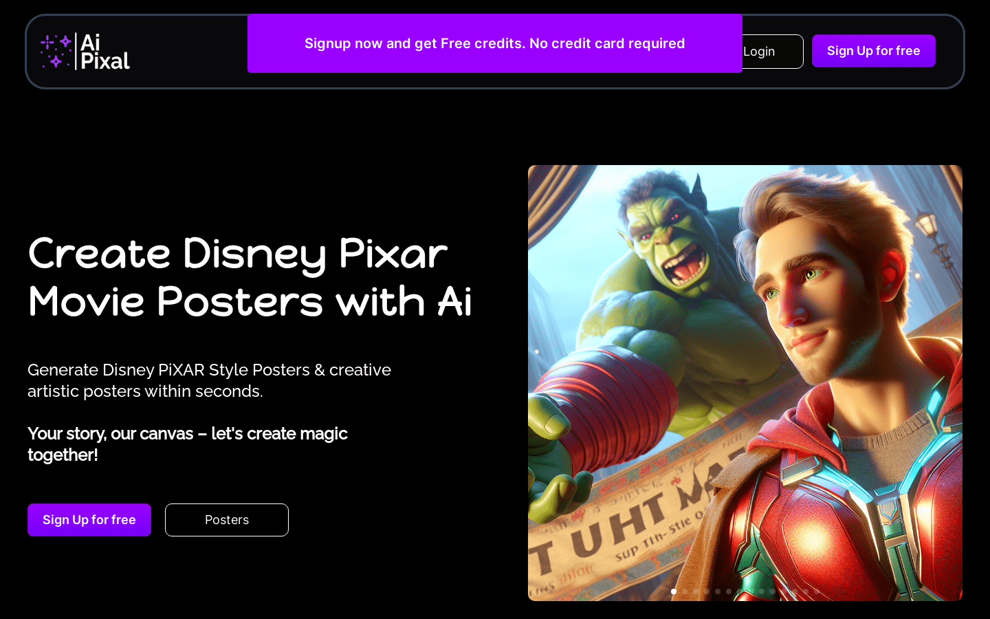Click the purple free credits banner

495,43
